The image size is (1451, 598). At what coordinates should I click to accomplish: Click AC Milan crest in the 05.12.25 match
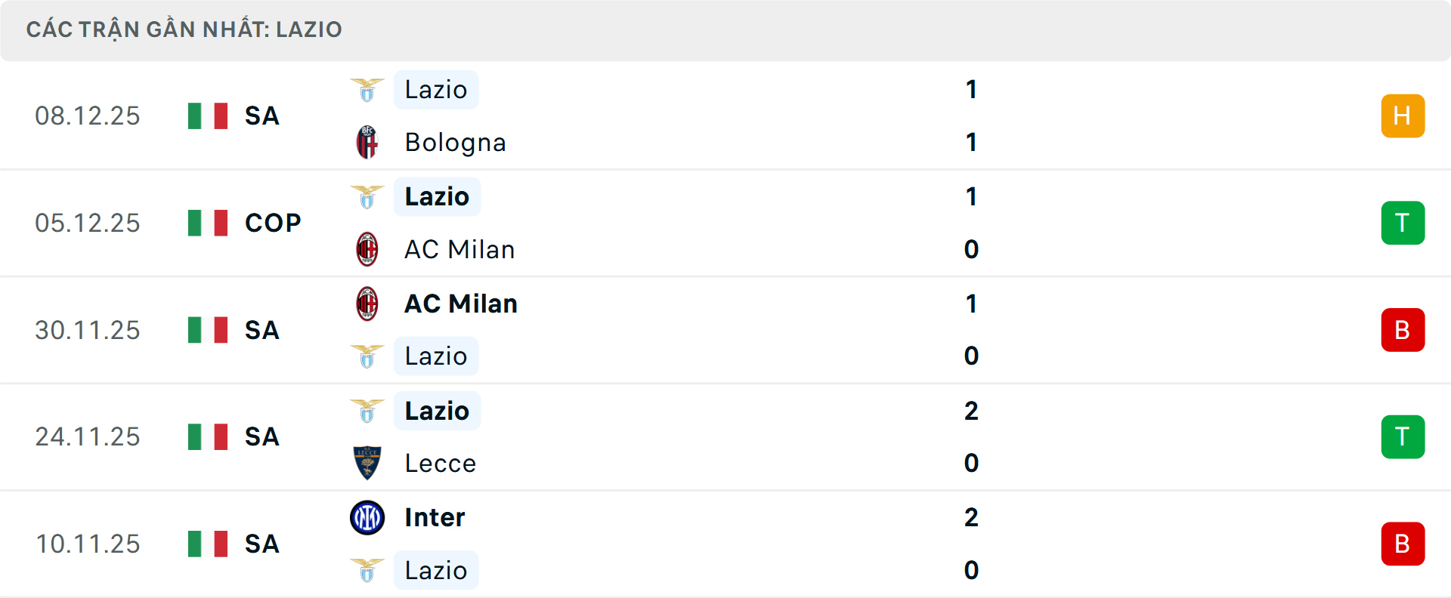click(x=367, y=249)
